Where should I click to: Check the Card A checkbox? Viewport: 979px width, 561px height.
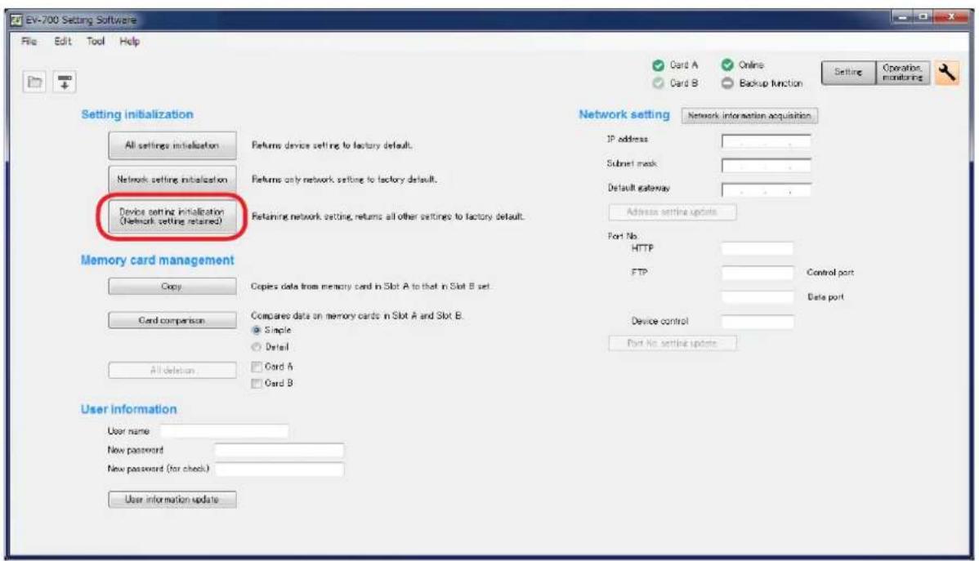[256, 367]
